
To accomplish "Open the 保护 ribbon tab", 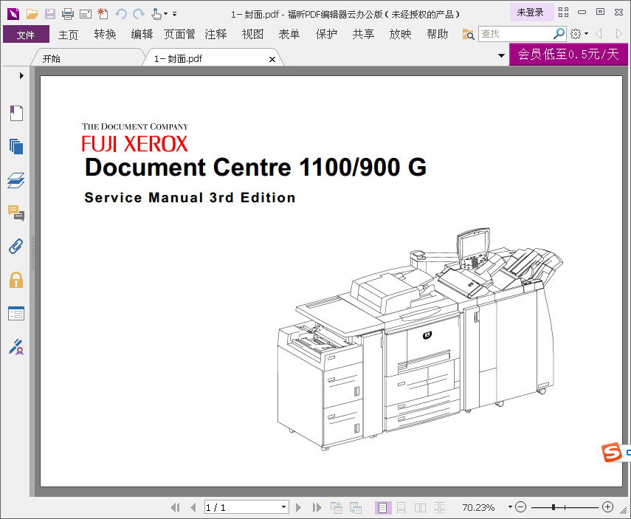I will (x=326, y=34).
